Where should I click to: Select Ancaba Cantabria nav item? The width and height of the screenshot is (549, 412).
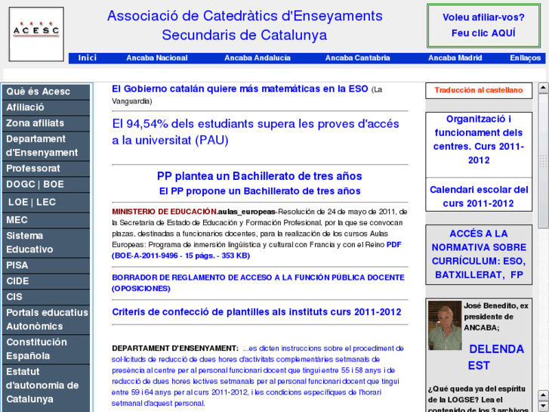point(357,58)
